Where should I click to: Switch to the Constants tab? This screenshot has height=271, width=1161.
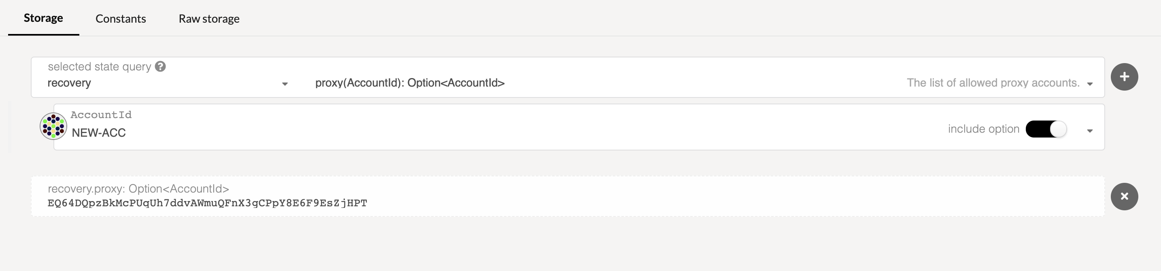pos(120,19)
